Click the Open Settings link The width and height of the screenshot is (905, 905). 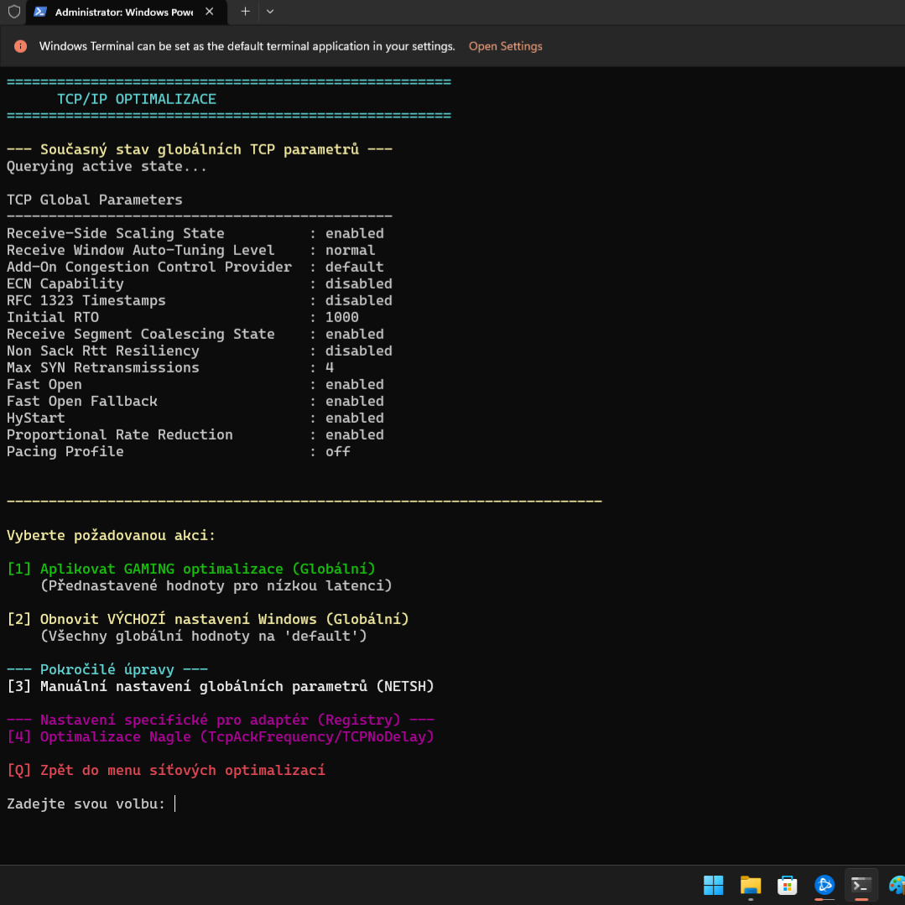point(505,47)
